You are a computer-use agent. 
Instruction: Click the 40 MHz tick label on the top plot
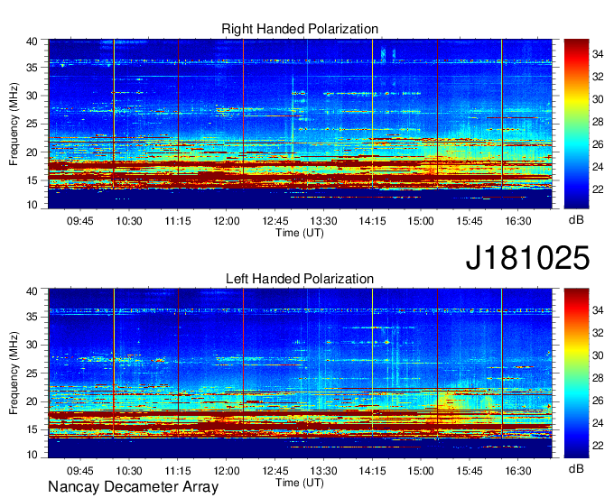[32, 41]
